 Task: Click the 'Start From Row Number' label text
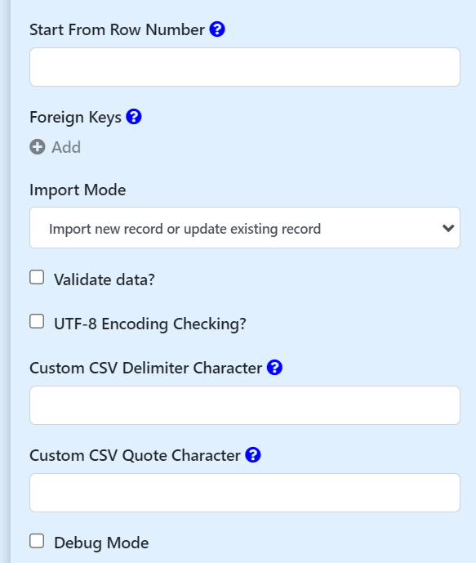pos(117,29)
